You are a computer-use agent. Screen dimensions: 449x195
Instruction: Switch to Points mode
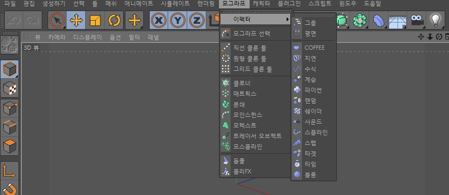coord(10,108)
